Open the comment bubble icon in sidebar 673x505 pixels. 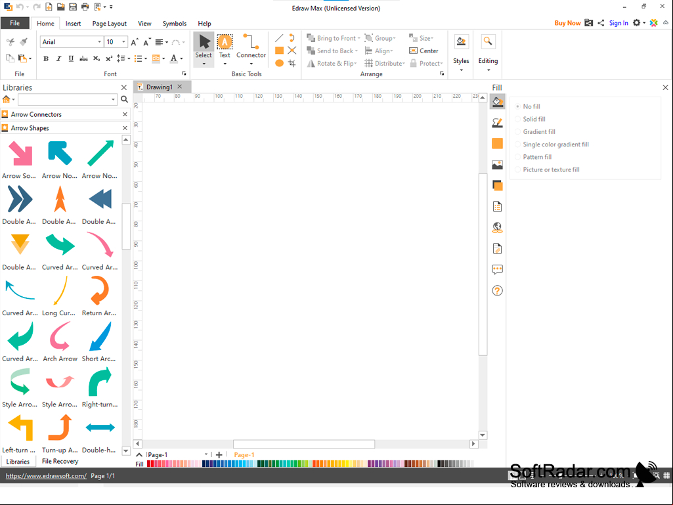498,270
